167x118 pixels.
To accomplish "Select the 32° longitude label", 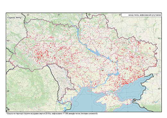I will pos(89,15).
